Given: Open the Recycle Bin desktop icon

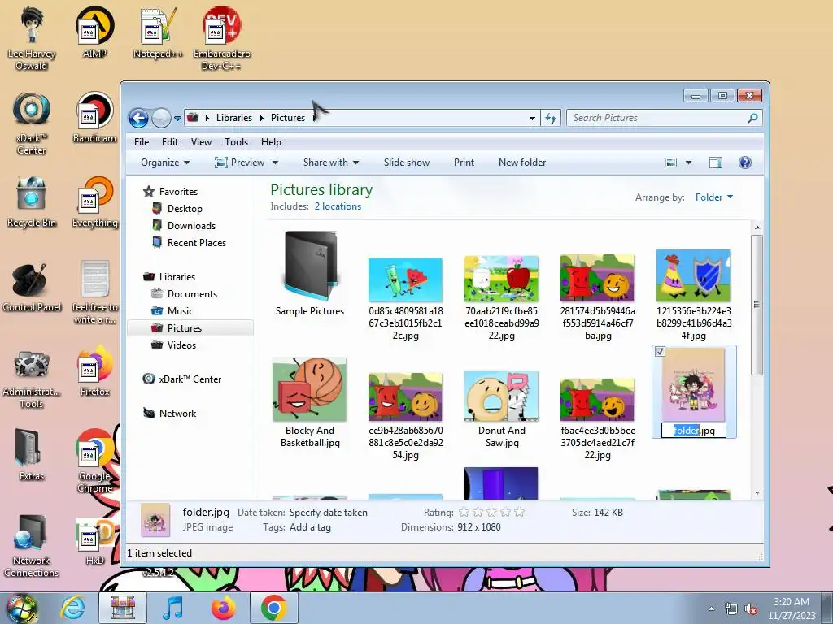Looking at the screenshot, I should (32, 202).
